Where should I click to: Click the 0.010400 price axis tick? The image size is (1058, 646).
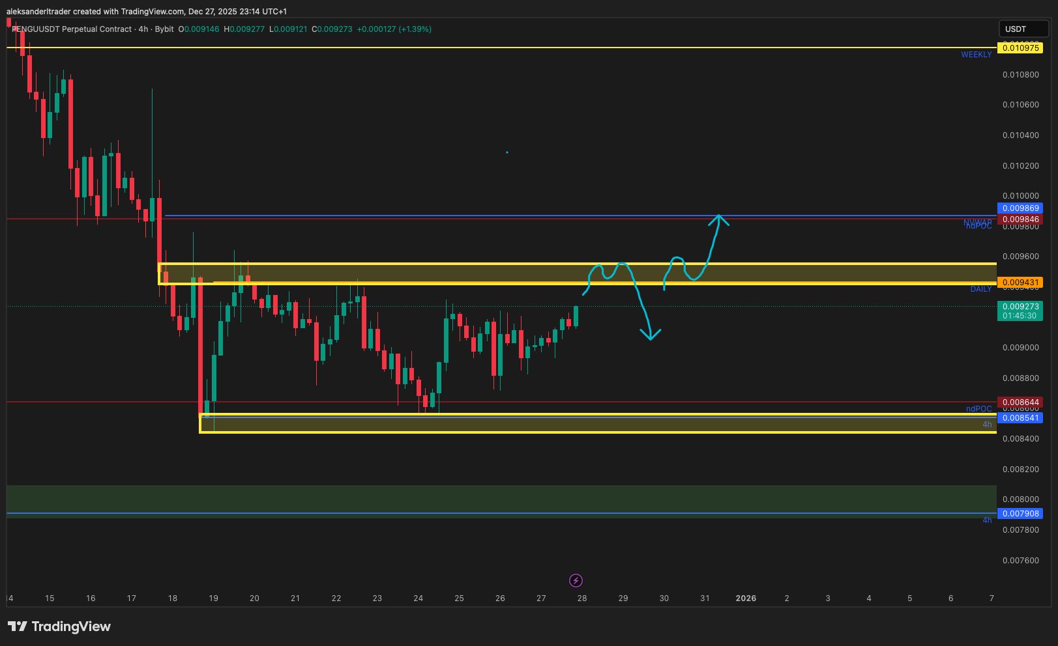[1021, 135]
